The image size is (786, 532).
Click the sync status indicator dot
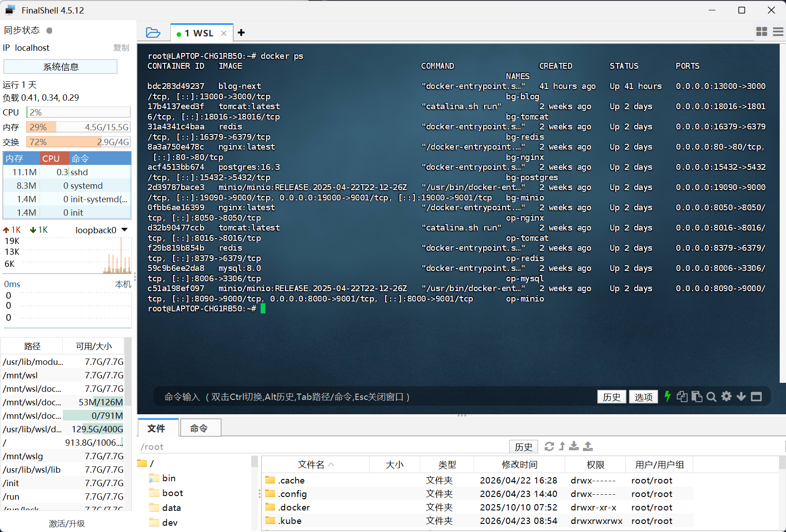tap(49, 31)
